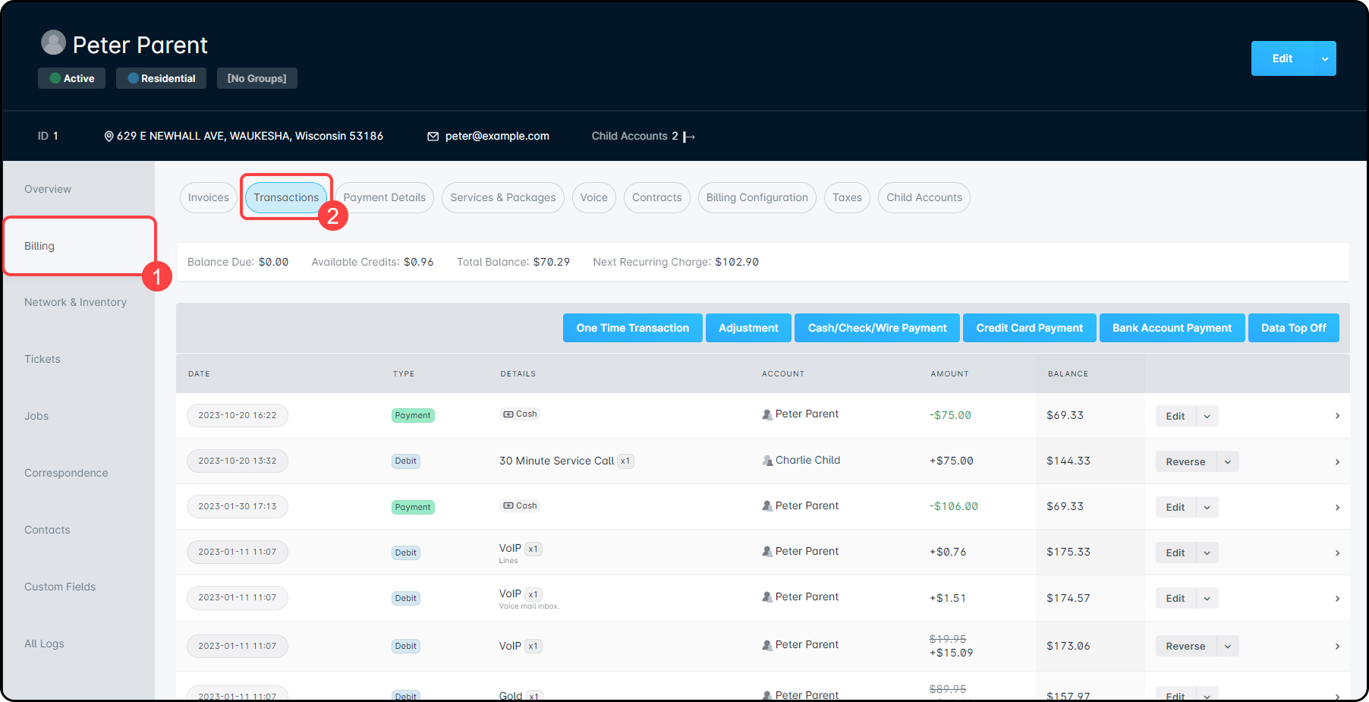This screenshot has width=1369, height=702.
Task: Open the Edit dropdown arrow for the -$106.00 payment
Action: 1207,507
